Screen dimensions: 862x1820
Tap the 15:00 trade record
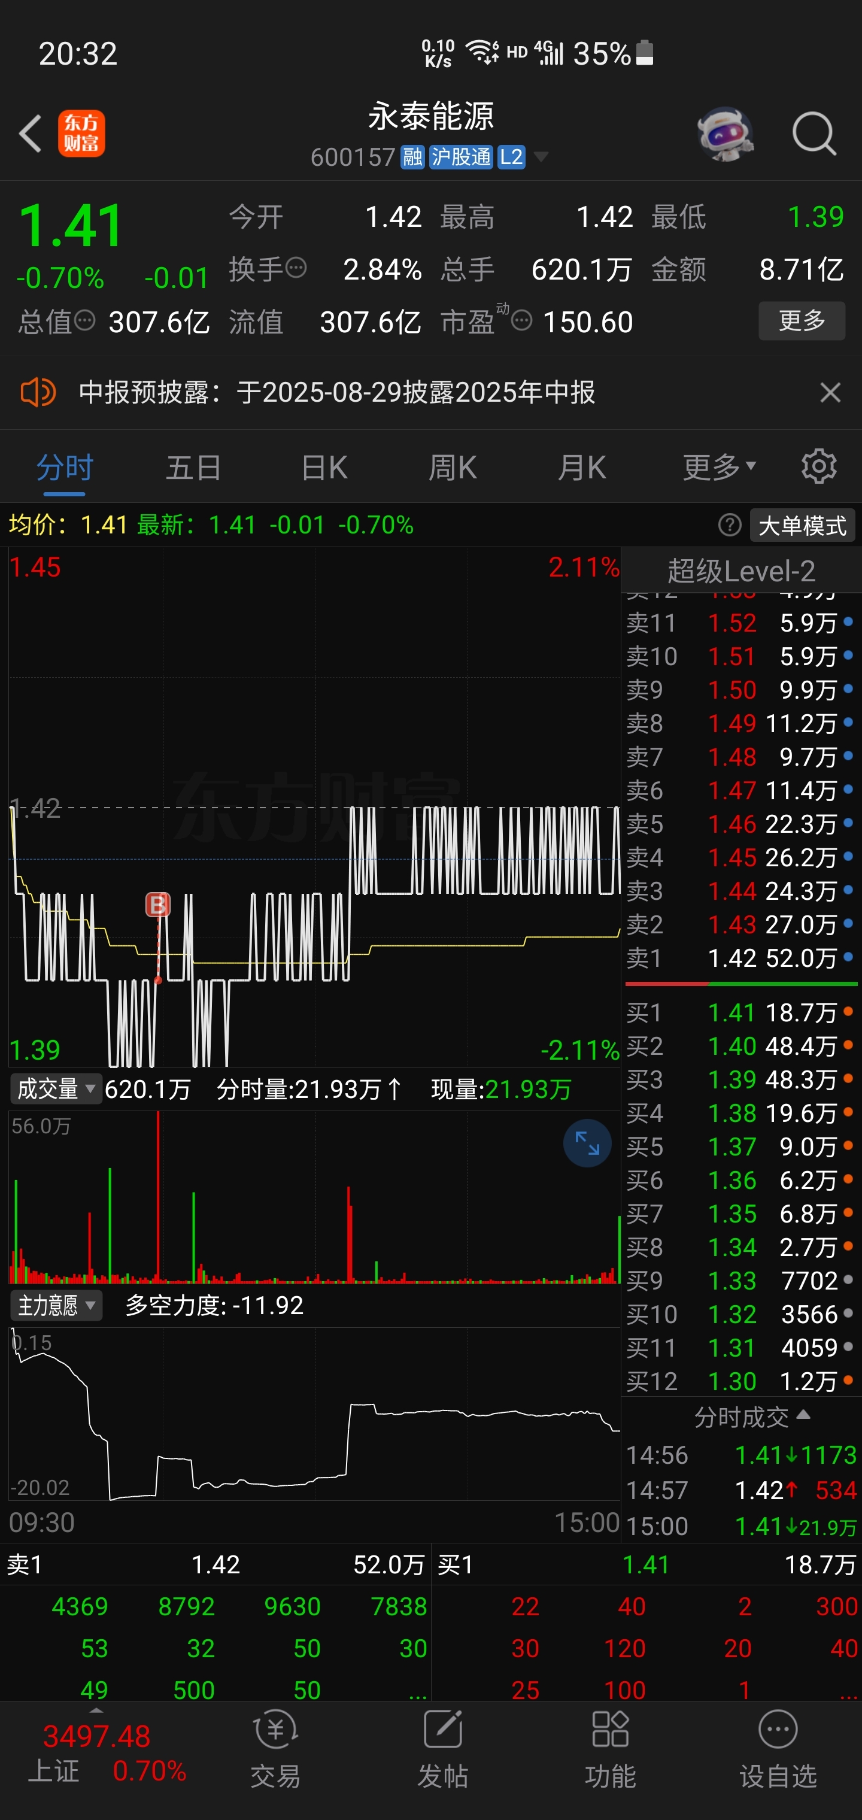pyautogui.click(x=741, y=1526)
